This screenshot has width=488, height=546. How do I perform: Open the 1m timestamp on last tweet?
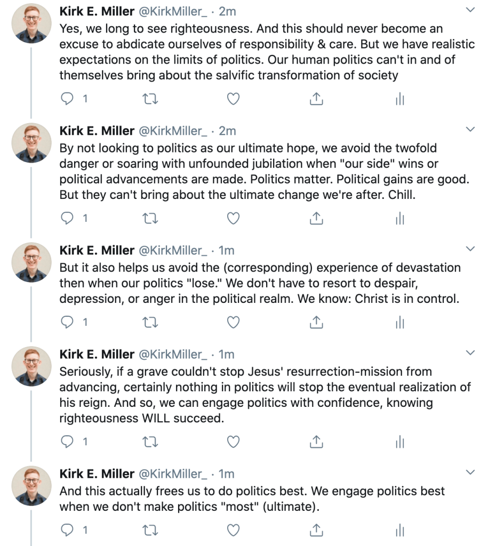pos(227,473)
